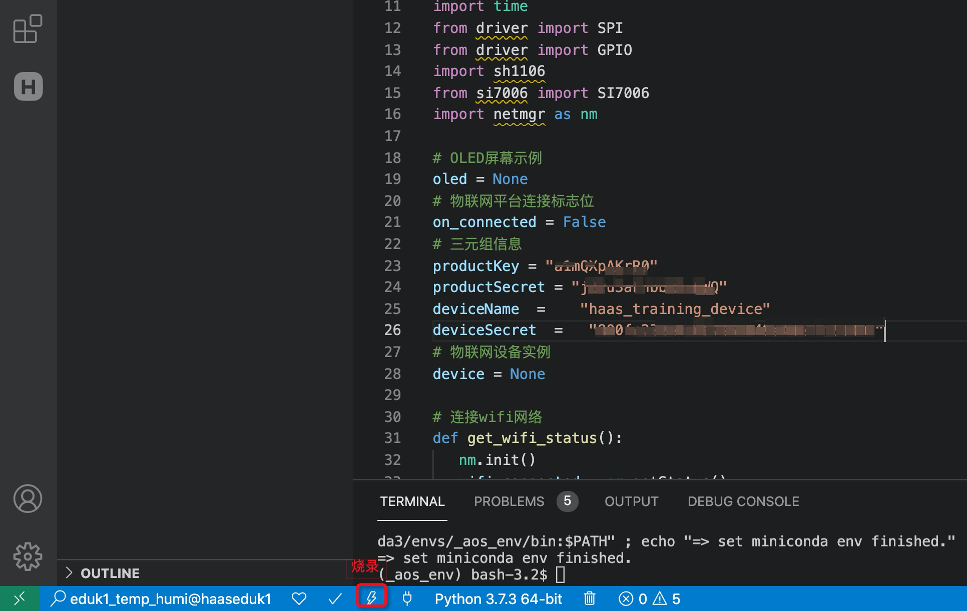The height and width of the screenshot is (611, 967).
Task: Open the Manage gear icon
Action: click(28, 556)
